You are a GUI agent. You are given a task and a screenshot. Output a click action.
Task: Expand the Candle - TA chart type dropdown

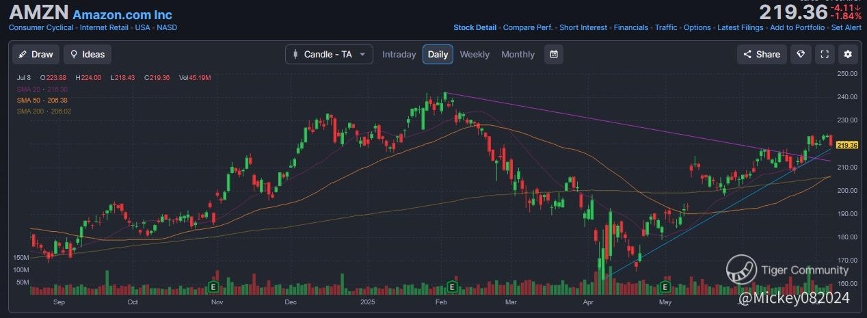coord(329,55)
